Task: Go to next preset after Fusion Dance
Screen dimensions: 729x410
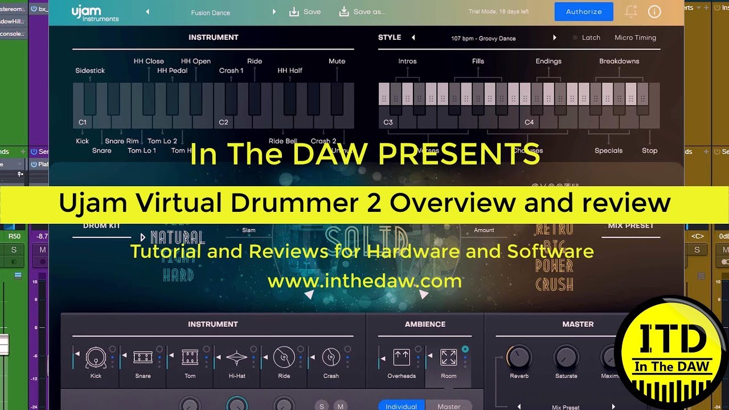Action: tap(274, 11)
